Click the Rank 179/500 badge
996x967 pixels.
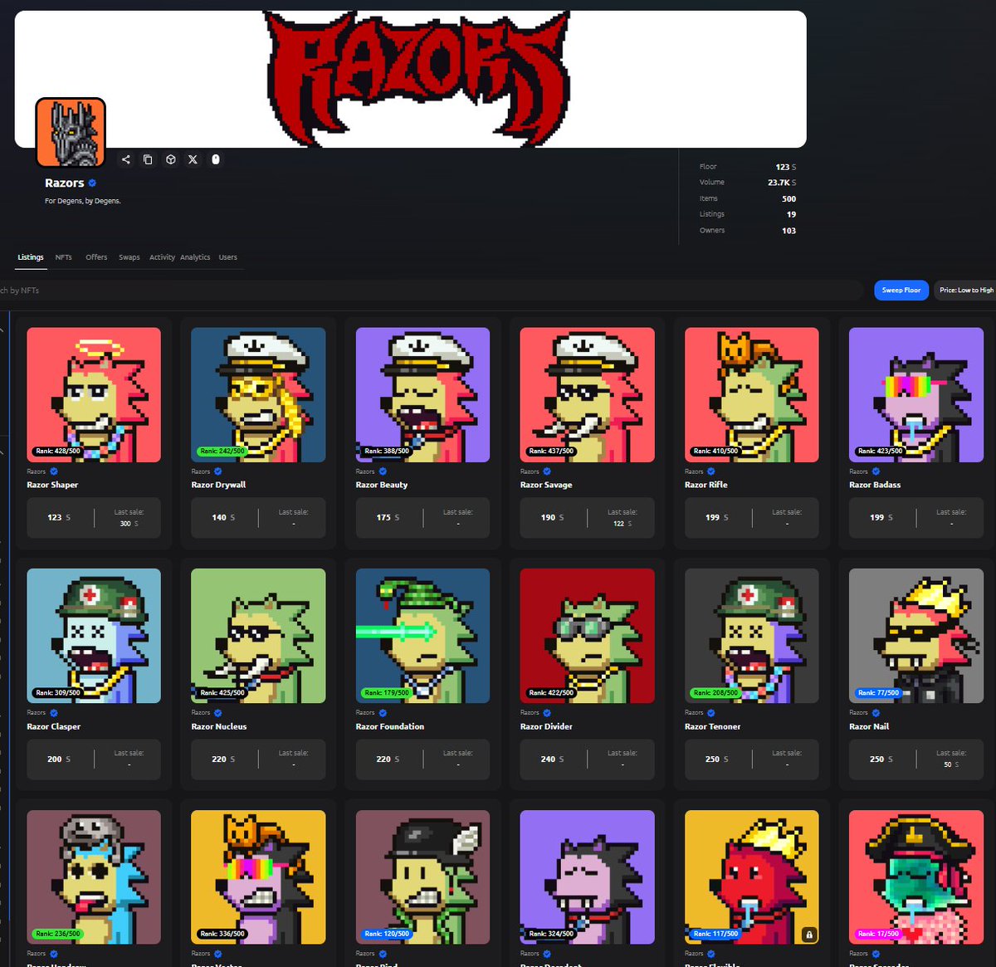(387, 692)
